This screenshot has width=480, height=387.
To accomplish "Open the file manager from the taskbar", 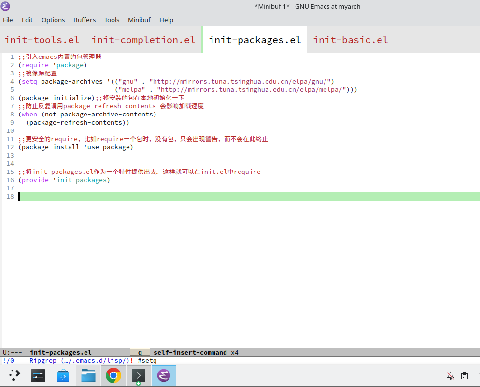I will (88, 375).
